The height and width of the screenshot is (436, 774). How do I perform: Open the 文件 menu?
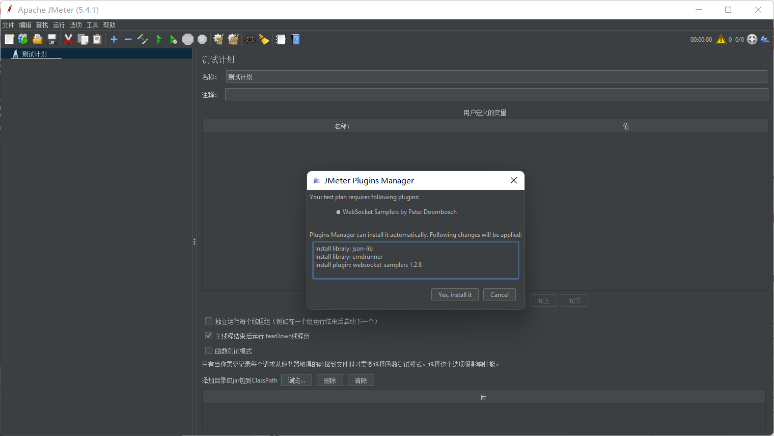(x=9, y=25)
